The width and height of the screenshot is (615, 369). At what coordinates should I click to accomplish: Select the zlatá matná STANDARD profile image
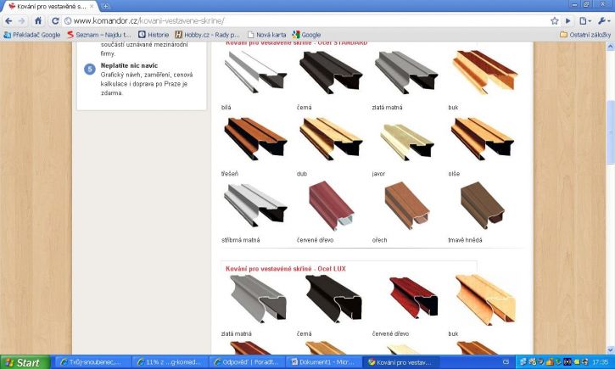click(406, 72)
